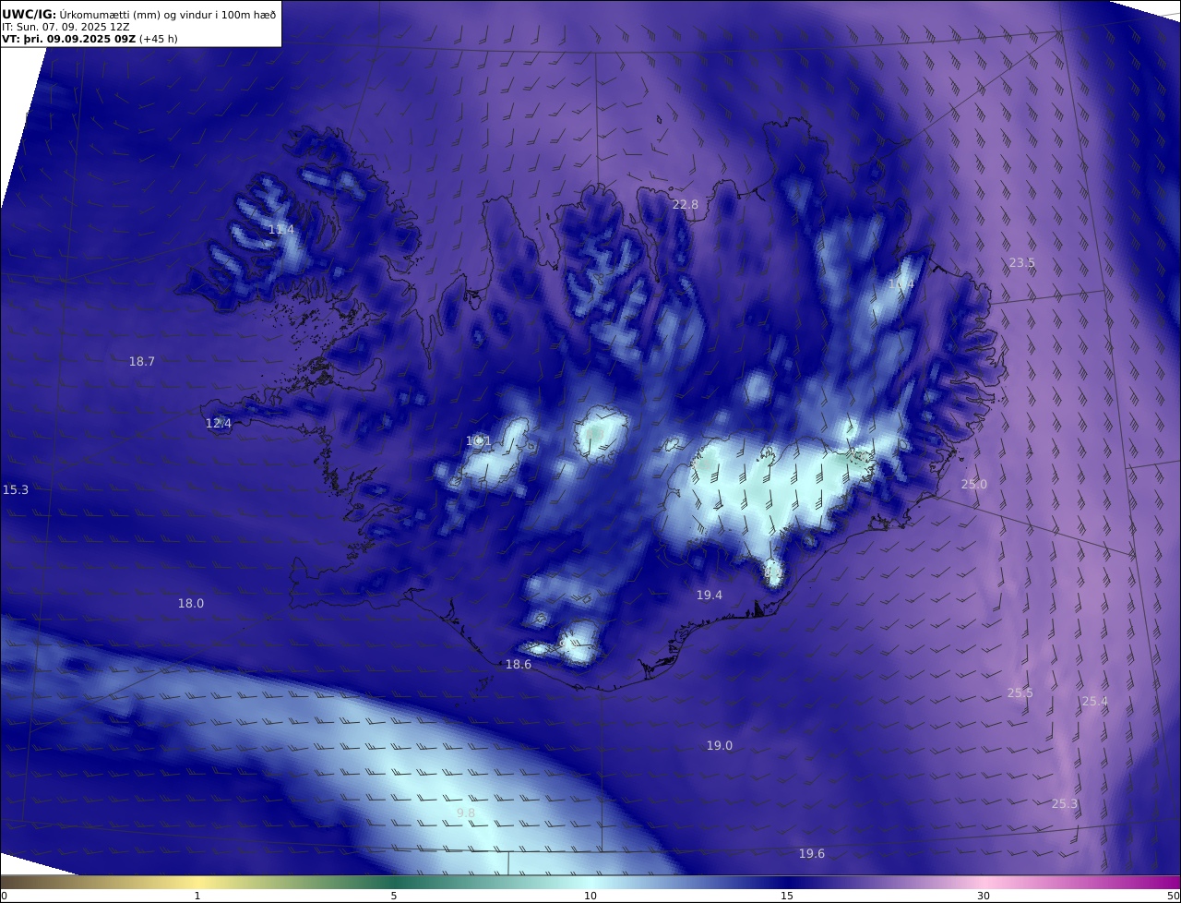Click the 19.4 value near the south coast
The height and width of the screenshot is (903, 1181).
coord(710,596)
